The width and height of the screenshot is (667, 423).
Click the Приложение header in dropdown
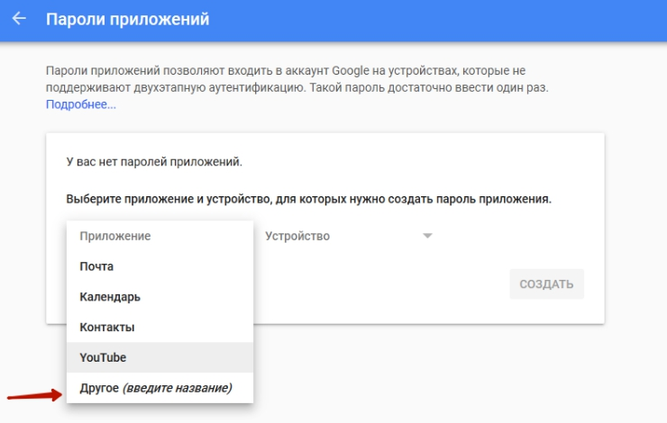[x=115, y=236]
